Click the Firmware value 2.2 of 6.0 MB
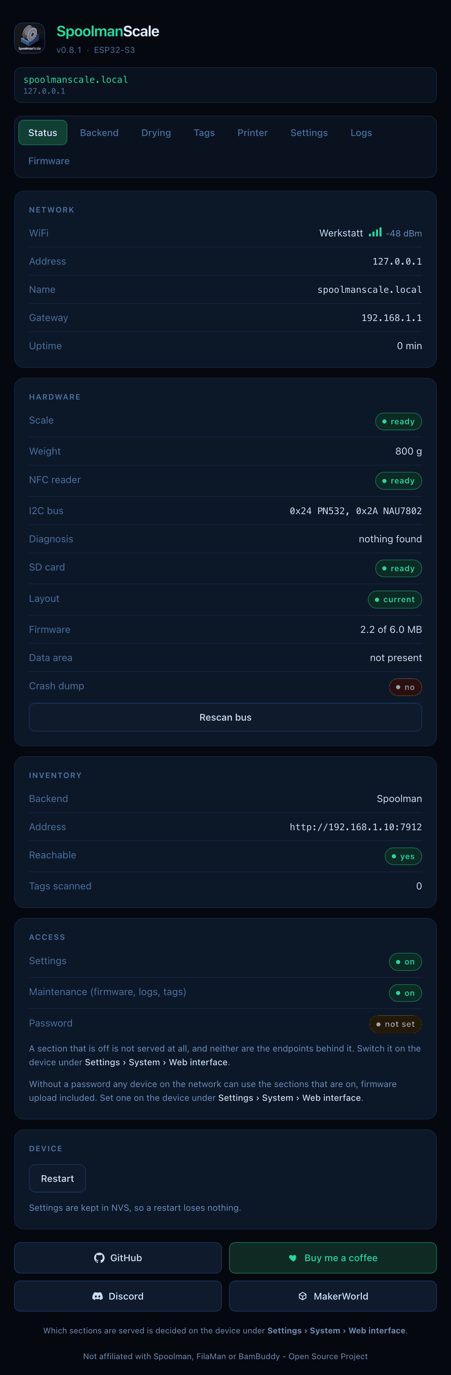The width and height of the screenshot is (451, 1375). click(391, 629)
